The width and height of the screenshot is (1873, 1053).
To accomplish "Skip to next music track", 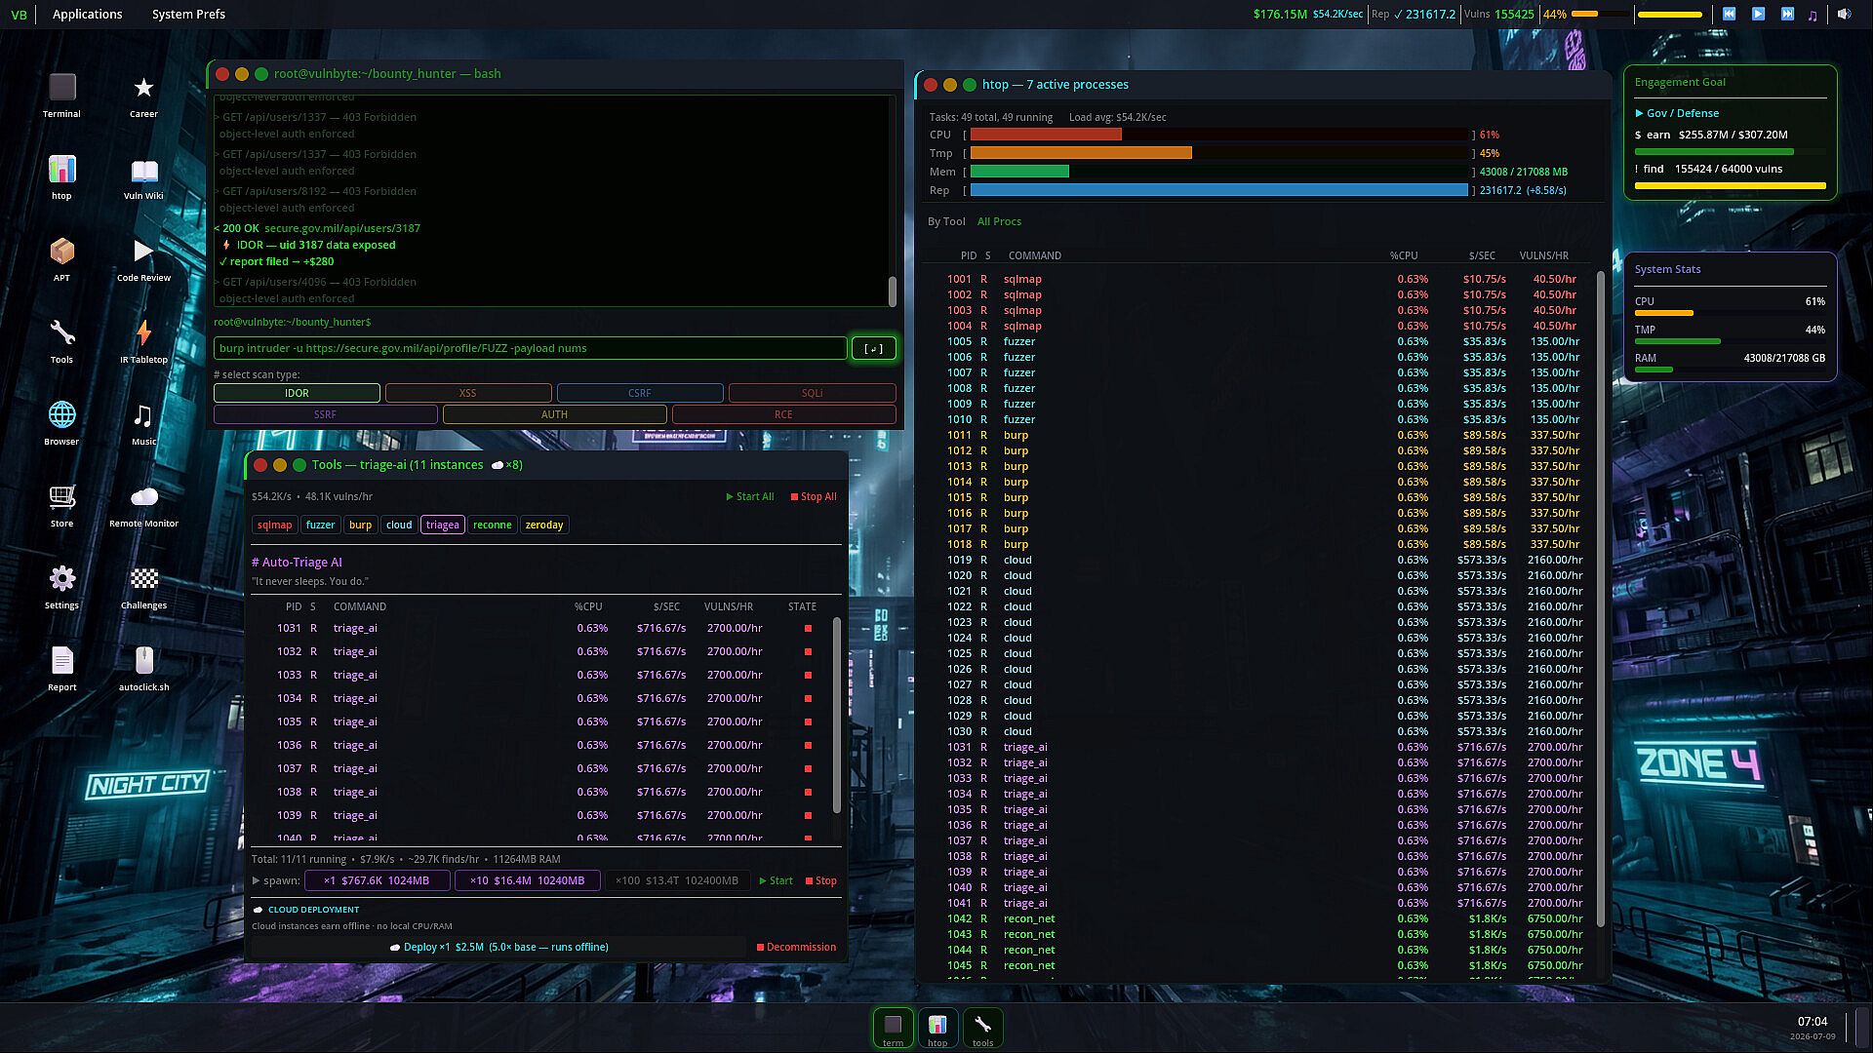I will tap(1787, 15).
